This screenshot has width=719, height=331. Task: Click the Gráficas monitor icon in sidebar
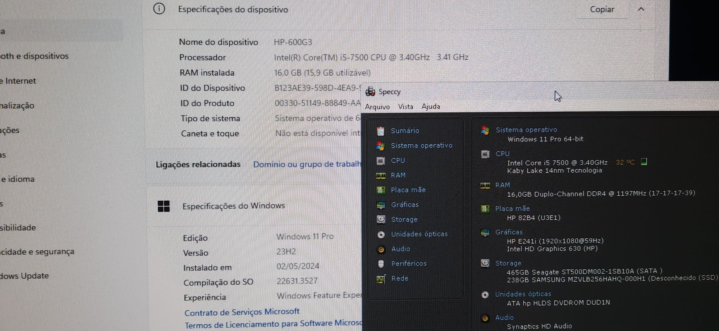[381, 205]
